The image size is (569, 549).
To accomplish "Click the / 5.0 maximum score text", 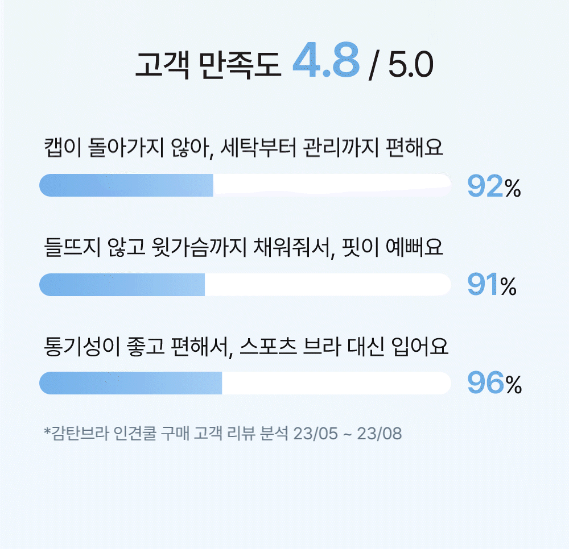I will (x=401, y=65).
